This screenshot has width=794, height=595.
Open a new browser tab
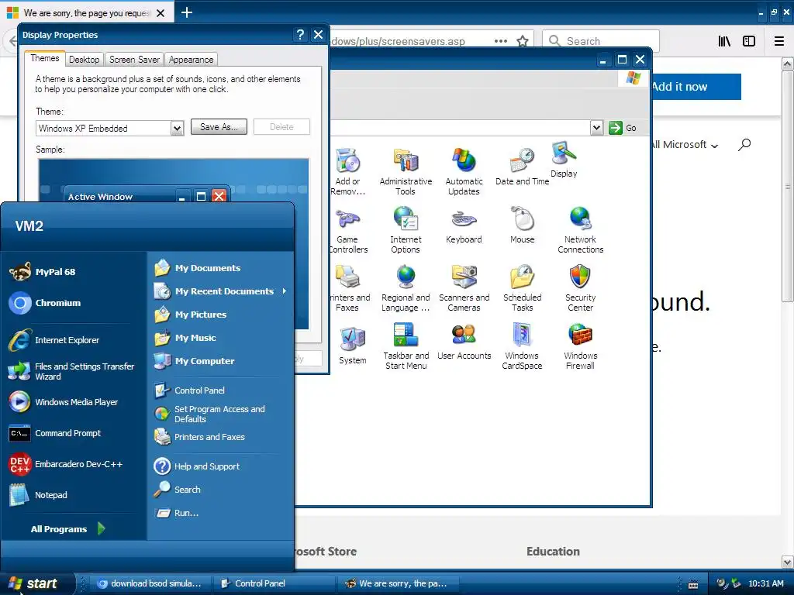186,12
